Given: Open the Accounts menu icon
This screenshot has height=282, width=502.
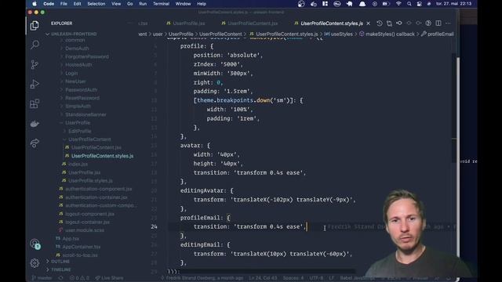Looking at the screenshot, I should point(35,244).
